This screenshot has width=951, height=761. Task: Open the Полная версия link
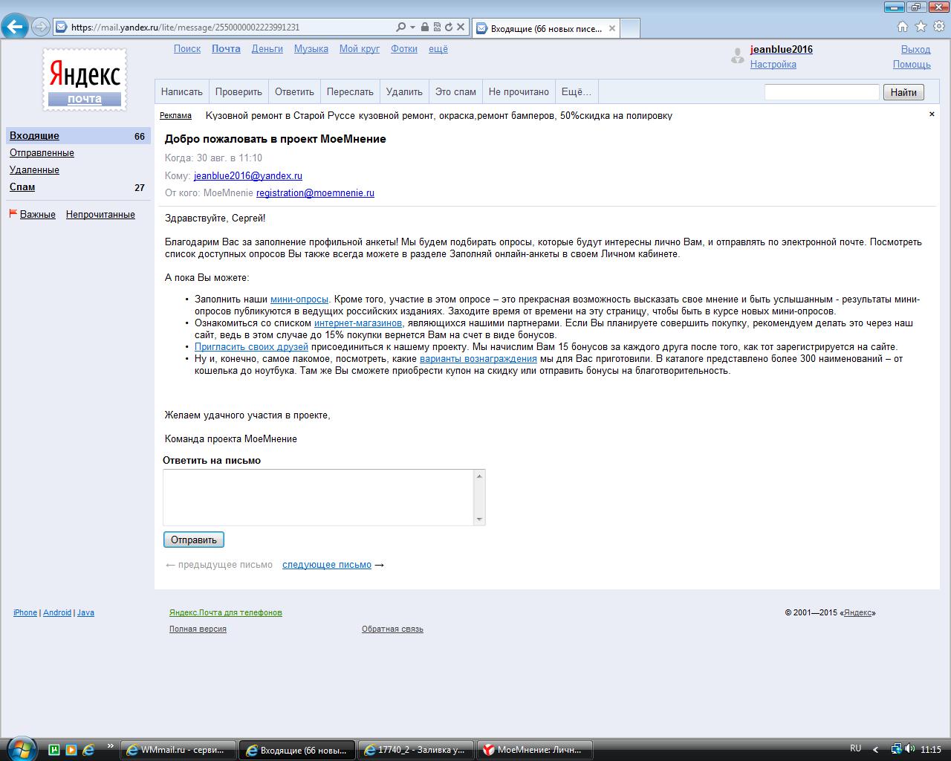click(198, 629)
